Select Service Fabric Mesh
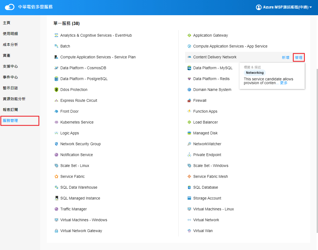318x250 pixels. pos(211,176)
